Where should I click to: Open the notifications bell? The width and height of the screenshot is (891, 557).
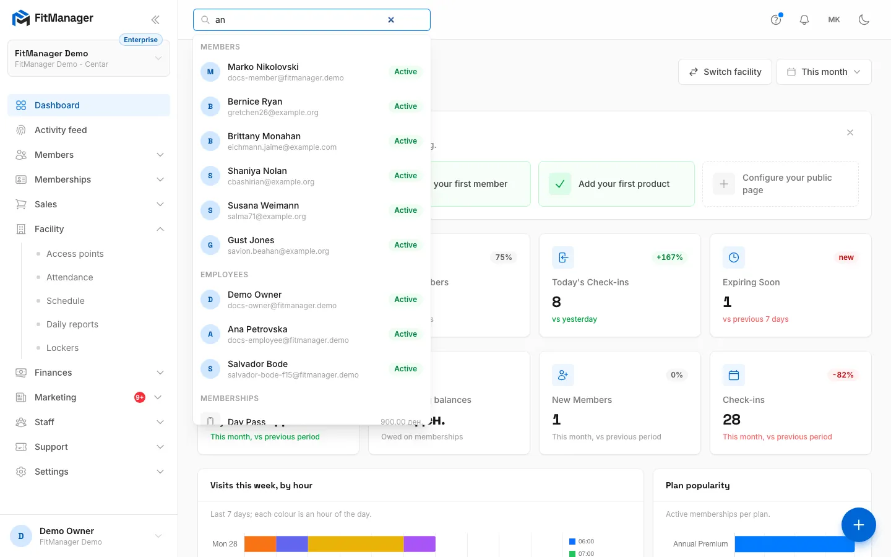pyautogui.click(x=804, y=20)
